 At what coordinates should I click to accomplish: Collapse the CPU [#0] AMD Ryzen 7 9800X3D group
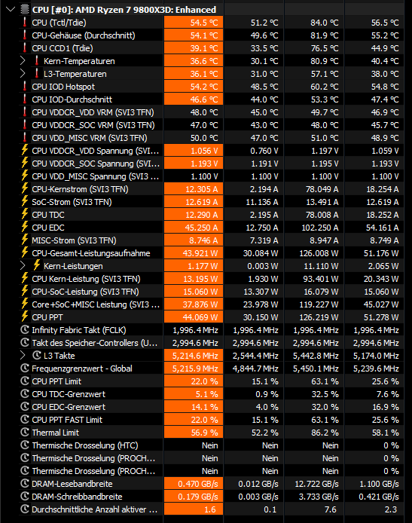[11, 9]
